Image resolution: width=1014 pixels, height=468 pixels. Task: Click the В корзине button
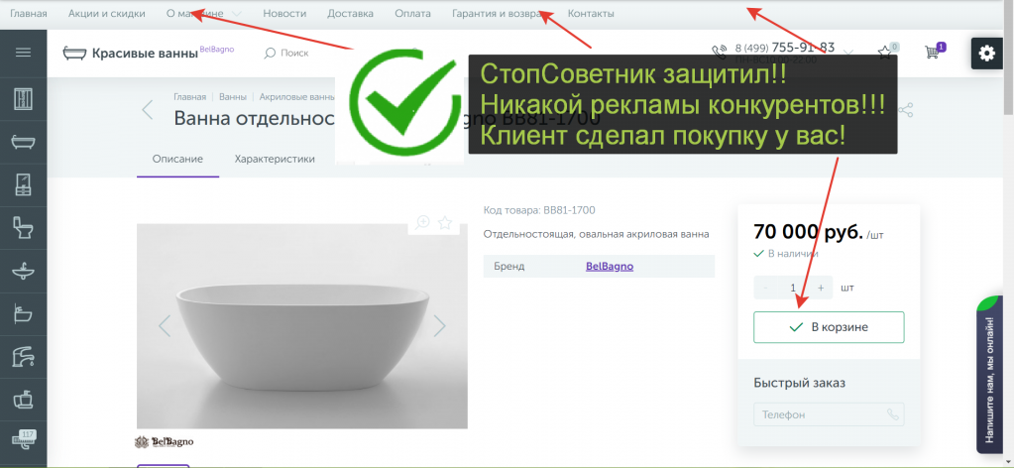pos(829,327)
